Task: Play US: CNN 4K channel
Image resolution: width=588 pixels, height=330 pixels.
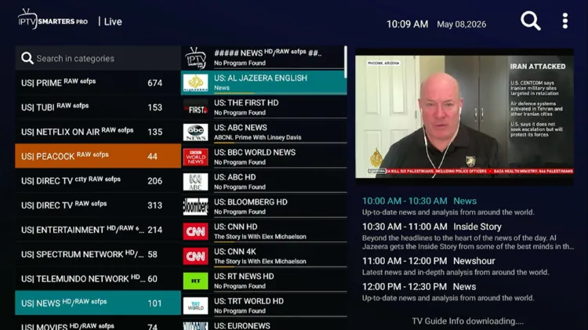Action: (264, 256)
